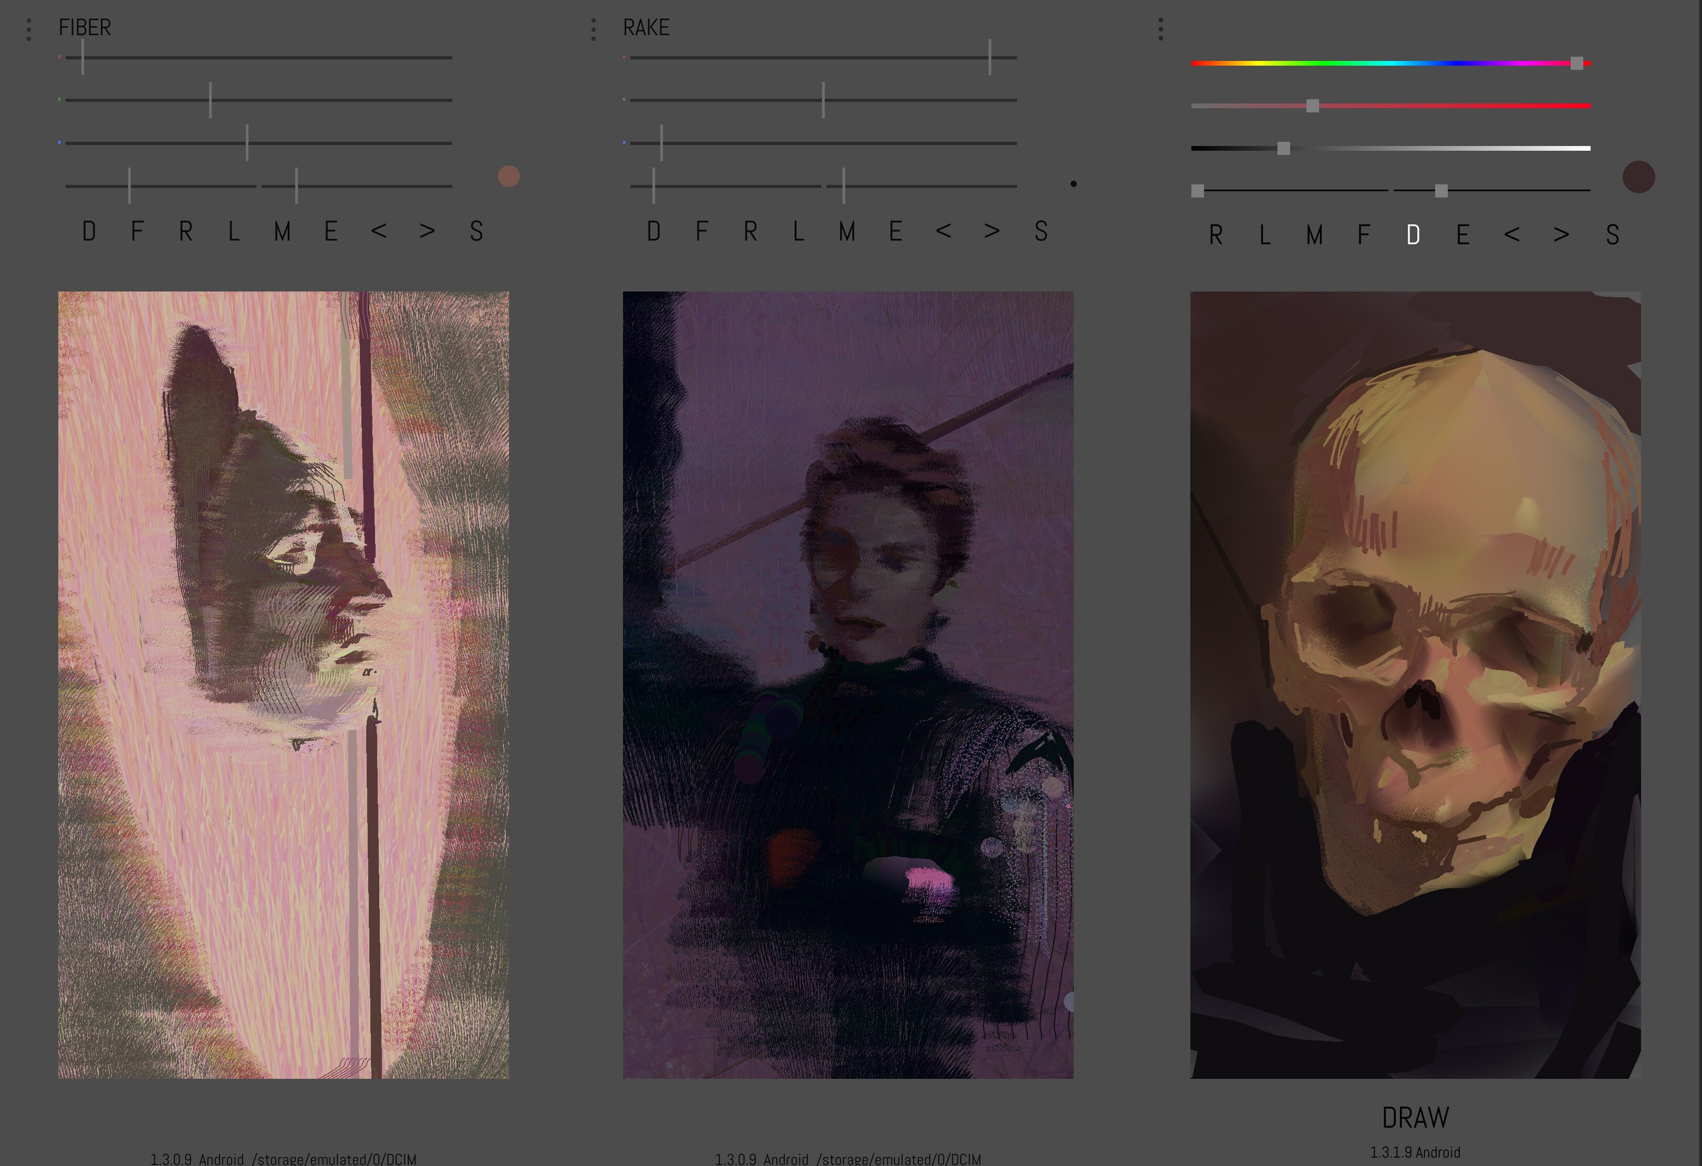Screen dimensions: 1702x1166
Task: Click the dark maroon color swatch in DRAW panel
Action: [x=1639, y=177]
